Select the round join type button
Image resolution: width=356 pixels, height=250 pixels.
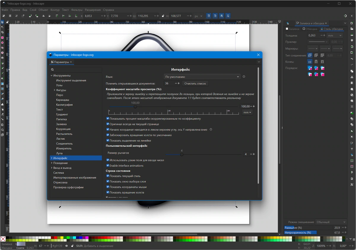316,55
